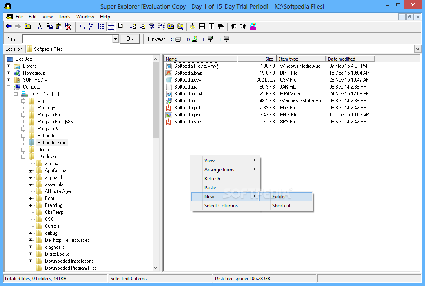Select the file Softpedia.mp4

point(188,94)
